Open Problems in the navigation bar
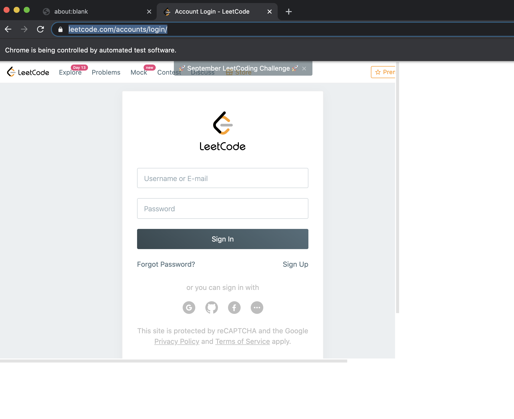Viewport: 514px width, 419px height. tap(106, 72)
